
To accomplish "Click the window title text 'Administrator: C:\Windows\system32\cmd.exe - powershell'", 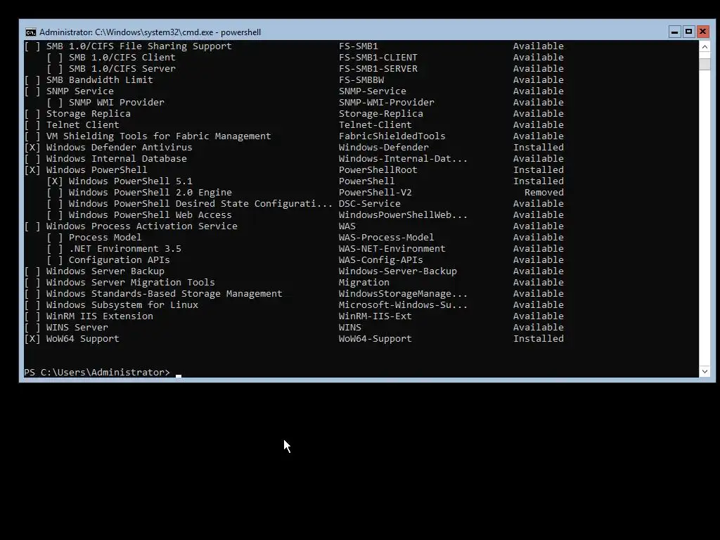I will pos(150,32).
